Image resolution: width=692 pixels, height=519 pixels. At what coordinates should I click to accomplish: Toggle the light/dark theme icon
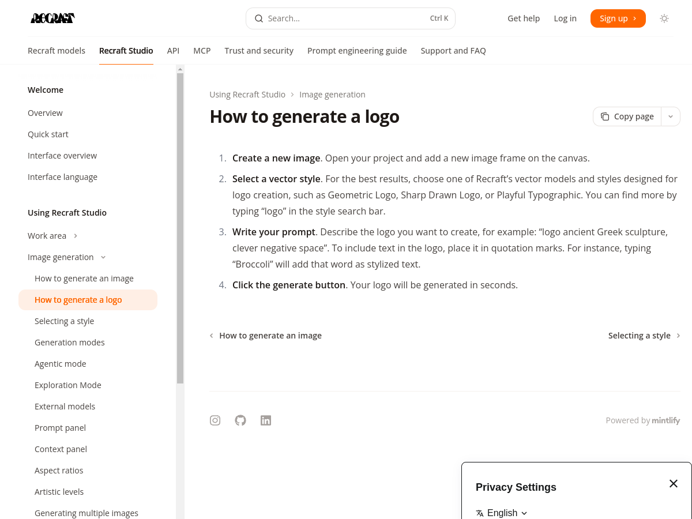click(x=664, y=18)
